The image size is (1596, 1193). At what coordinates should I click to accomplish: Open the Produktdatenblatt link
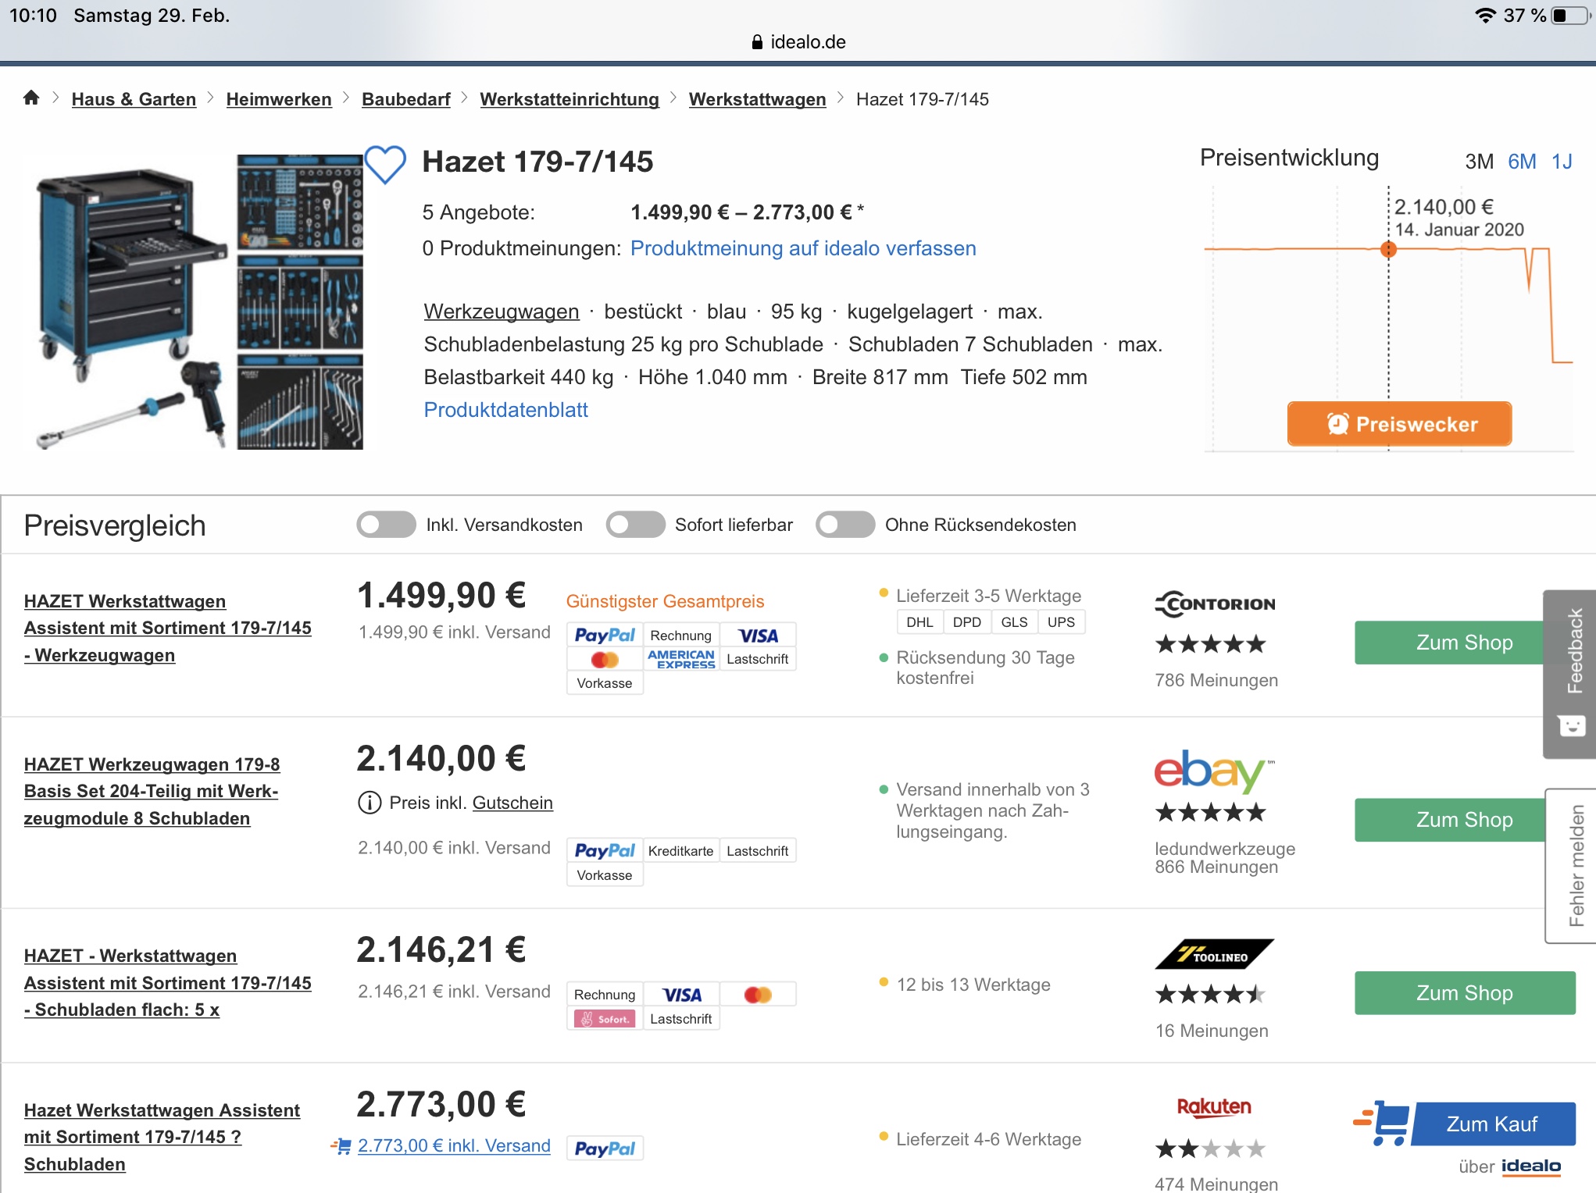point(505,410)
